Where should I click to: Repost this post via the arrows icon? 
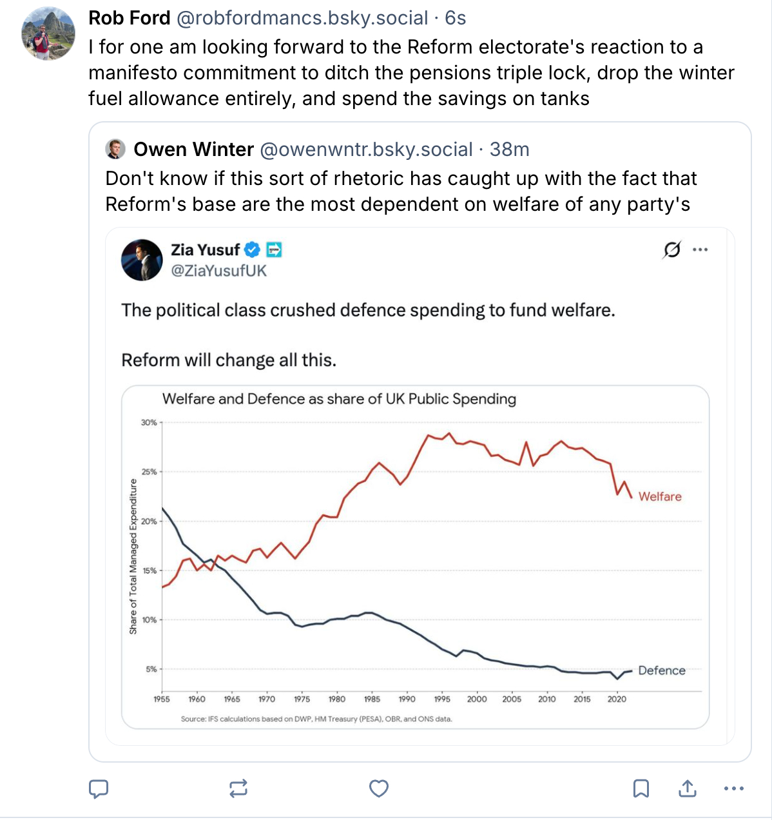coord(238,788)
